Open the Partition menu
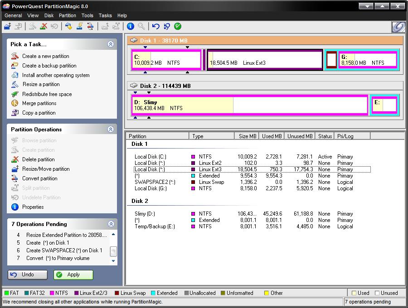 (67, 15)
